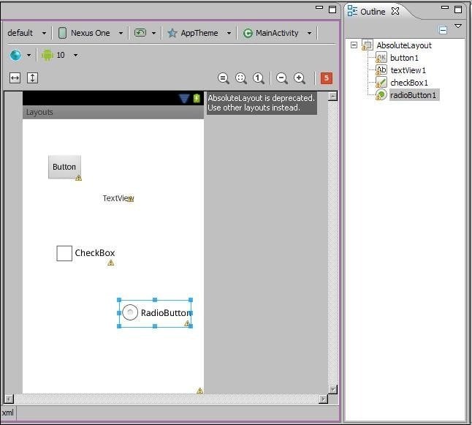Click warning icon at canvas bottom corner
The width and height of the screenshot is (472, 425).
(200, 391)
